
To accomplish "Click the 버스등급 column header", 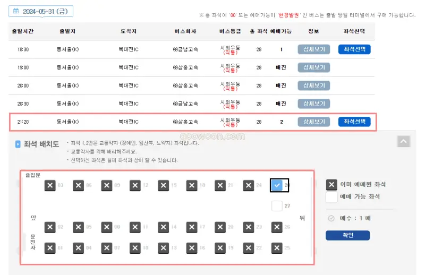I will pos(230,31).
